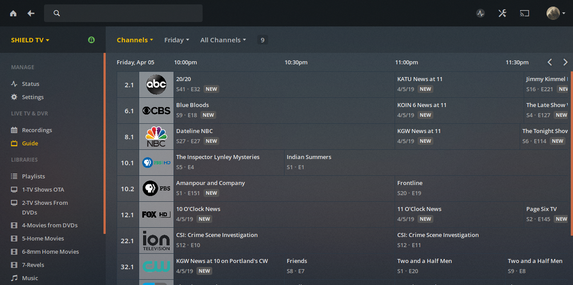Open The Inspector Lynley Mysteries listing
This screenshot has height=285, width=573.
click(x=229, y=163)
